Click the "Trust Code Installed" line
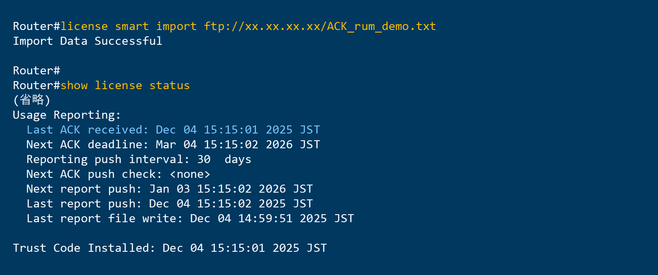This screenshot has width=658, height=275. (x=169, y=248)
